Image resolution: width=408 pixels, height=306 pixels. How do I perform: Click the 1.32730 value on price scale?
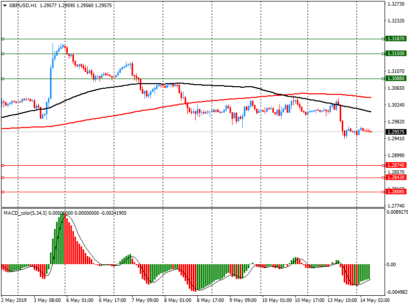pos(395,4)
